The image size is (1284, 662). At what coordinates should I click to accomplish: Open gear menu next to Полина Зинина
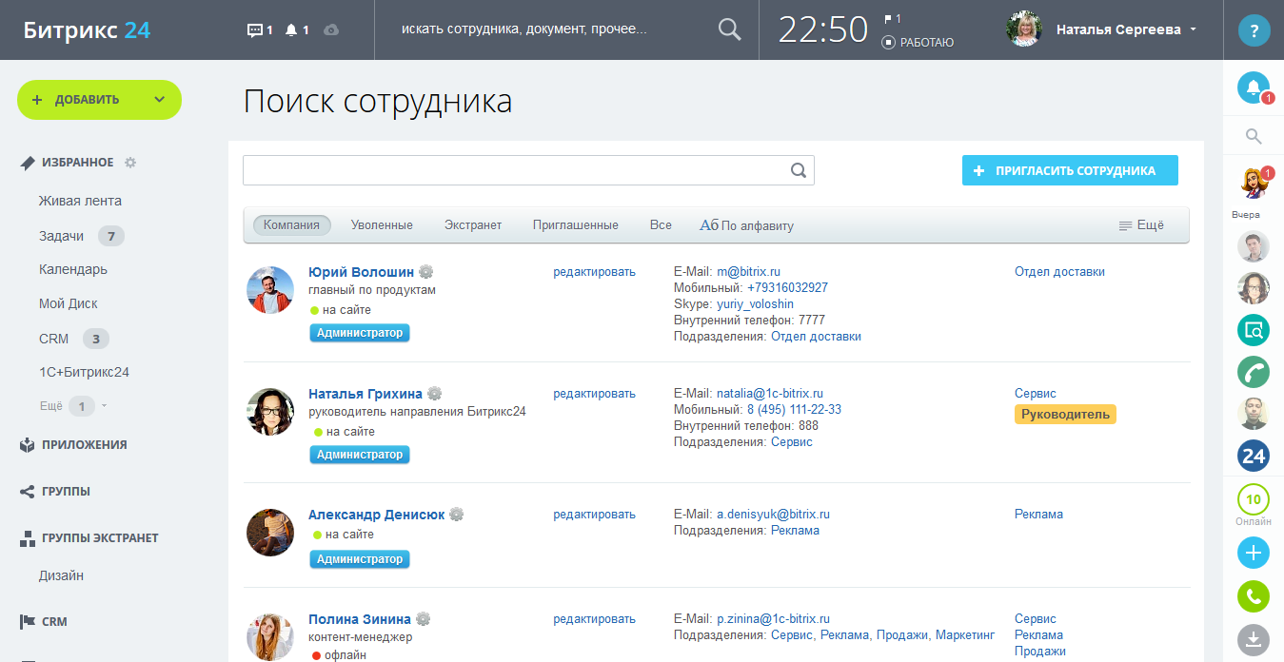point(424,618)
